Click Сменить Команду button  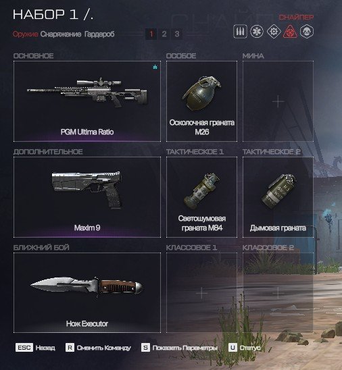click(98, 348)
